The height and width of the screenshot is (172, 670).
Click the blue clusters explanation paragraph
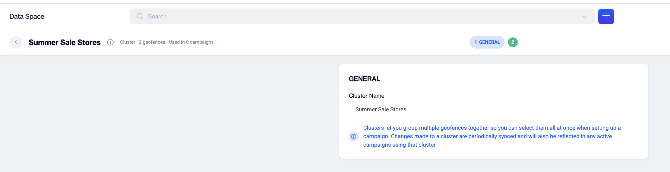tap(492, 136)
